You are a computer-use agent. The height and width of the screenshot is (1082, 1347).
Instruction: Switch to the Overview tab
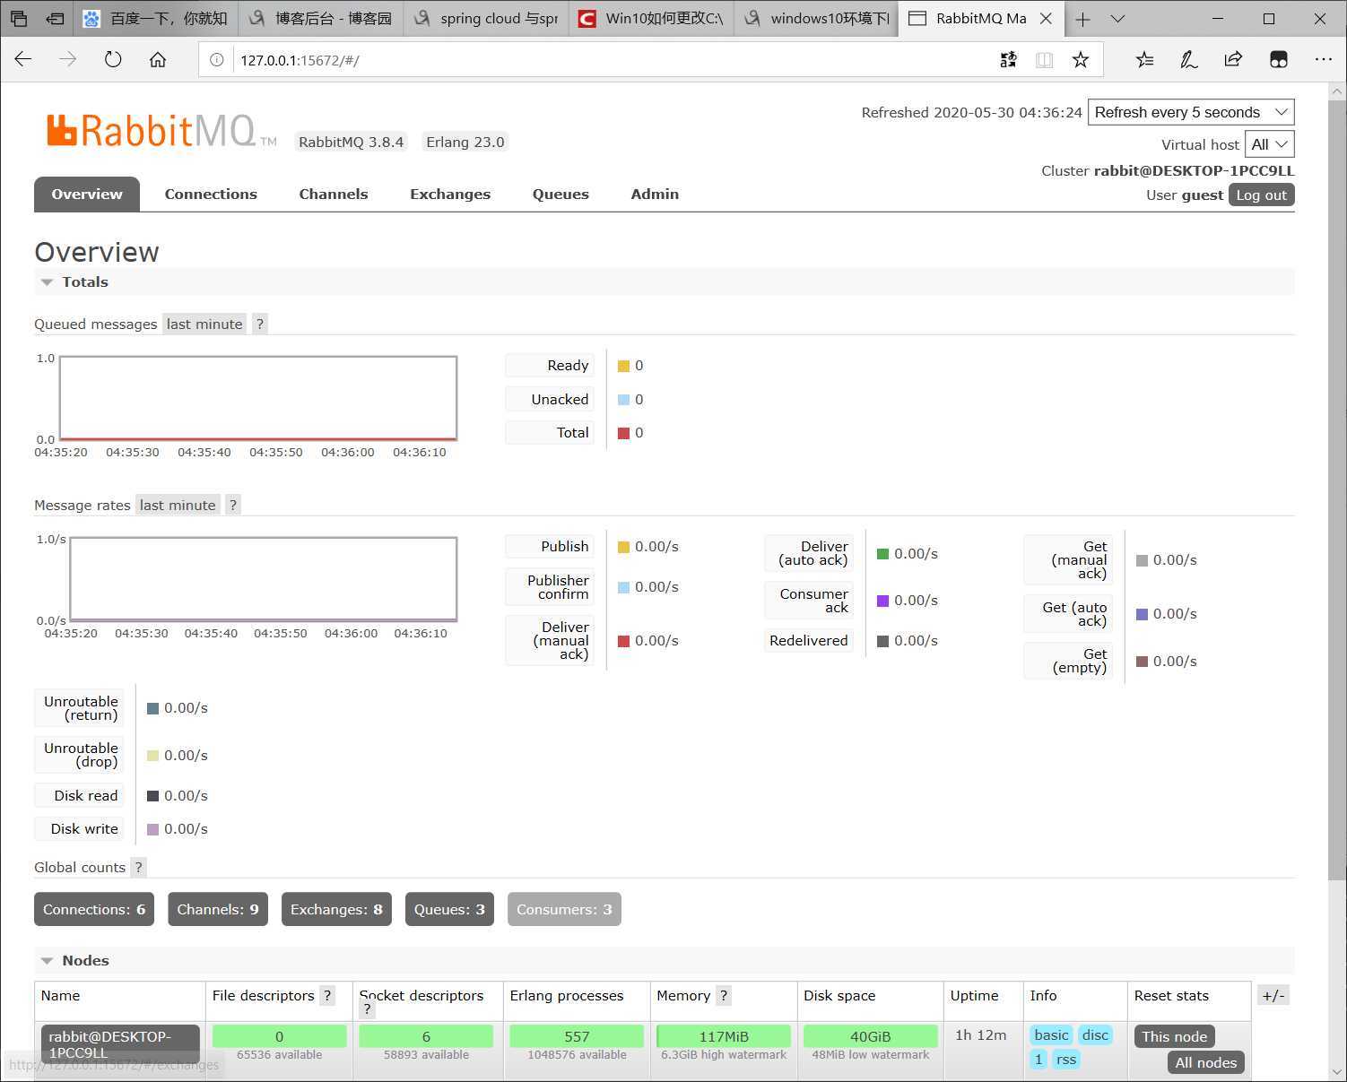(x=87, y=195)
